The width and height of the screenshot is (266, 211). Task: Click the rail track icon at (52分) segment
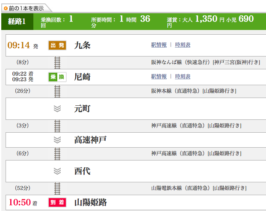click(57, 188)
